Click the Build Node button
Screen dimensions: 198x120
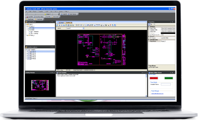(x=30, y=19)
